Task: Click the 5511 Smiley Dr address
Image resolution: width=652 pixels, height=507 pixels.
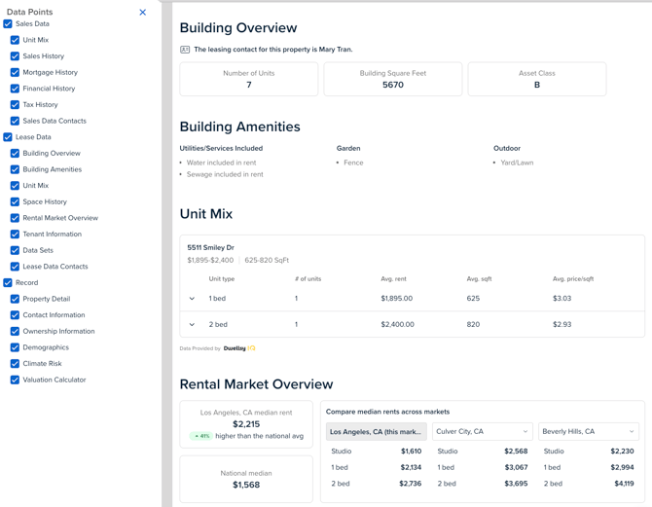Action: [211, 248]
